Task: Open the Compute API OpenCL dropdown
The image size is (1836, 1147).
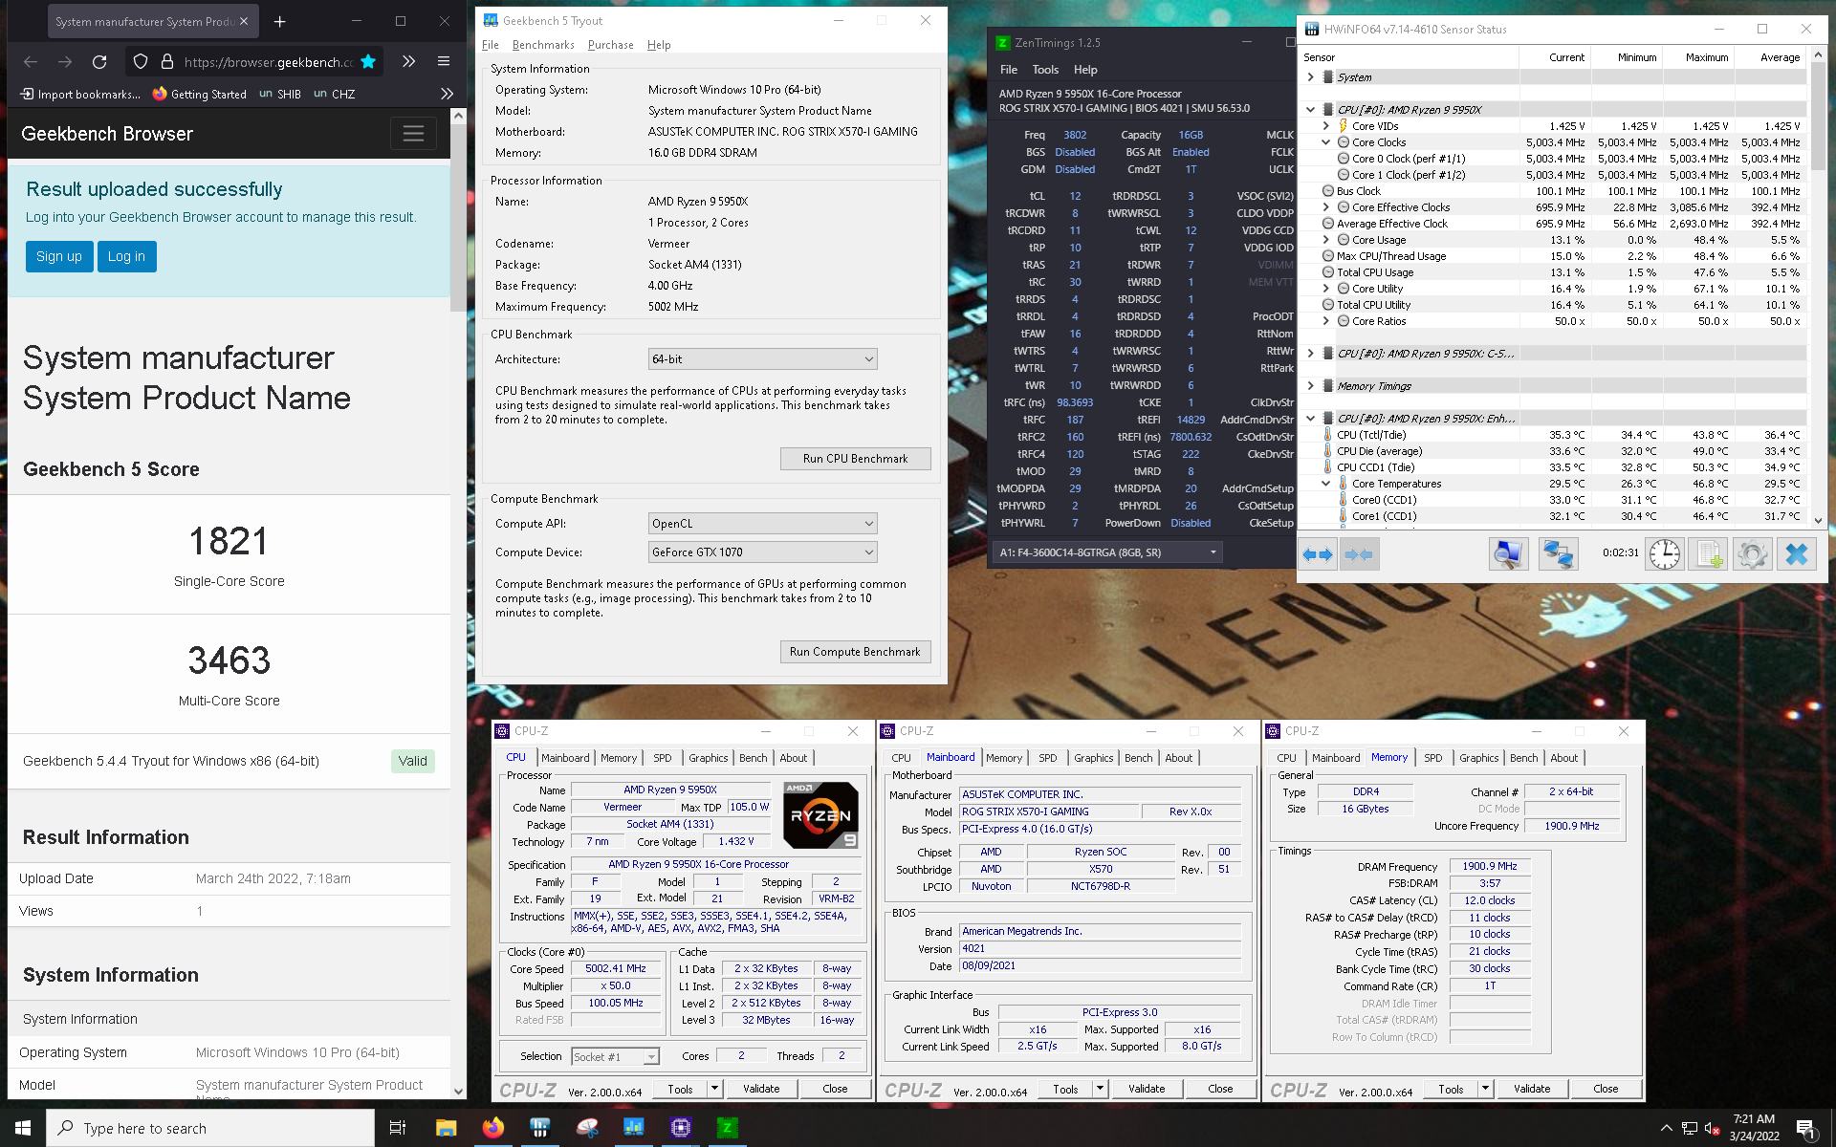Action: (762, 524)
